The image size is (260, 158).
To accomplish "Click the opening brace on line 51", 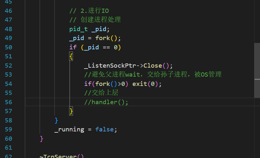I will [x=71, y=56].
